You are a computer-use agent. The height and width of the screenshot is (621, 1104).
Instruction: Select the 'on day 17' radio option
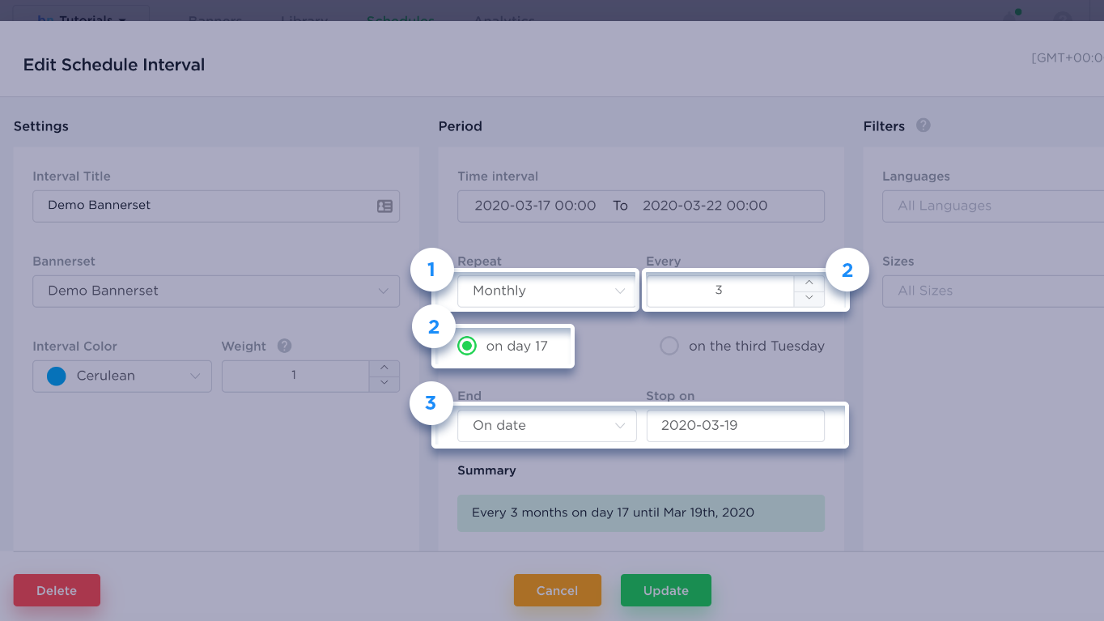click(x=467, y=347)
